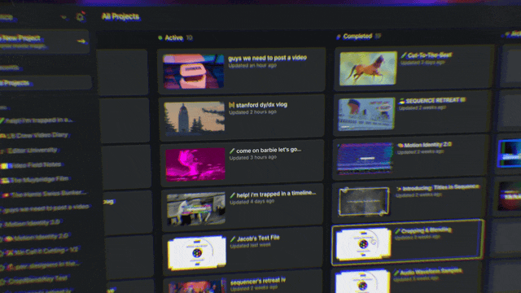Screen dimensions: 521x293
Task: Click the icon beside 'stanford dy/dx vlog'
Action: point(231,105)
